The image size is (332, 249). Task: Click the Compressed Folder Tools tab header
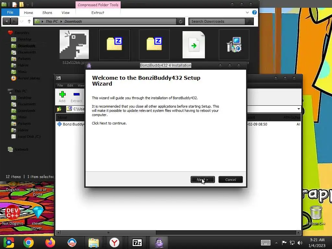pyautogui.click(x=98, y=5)
